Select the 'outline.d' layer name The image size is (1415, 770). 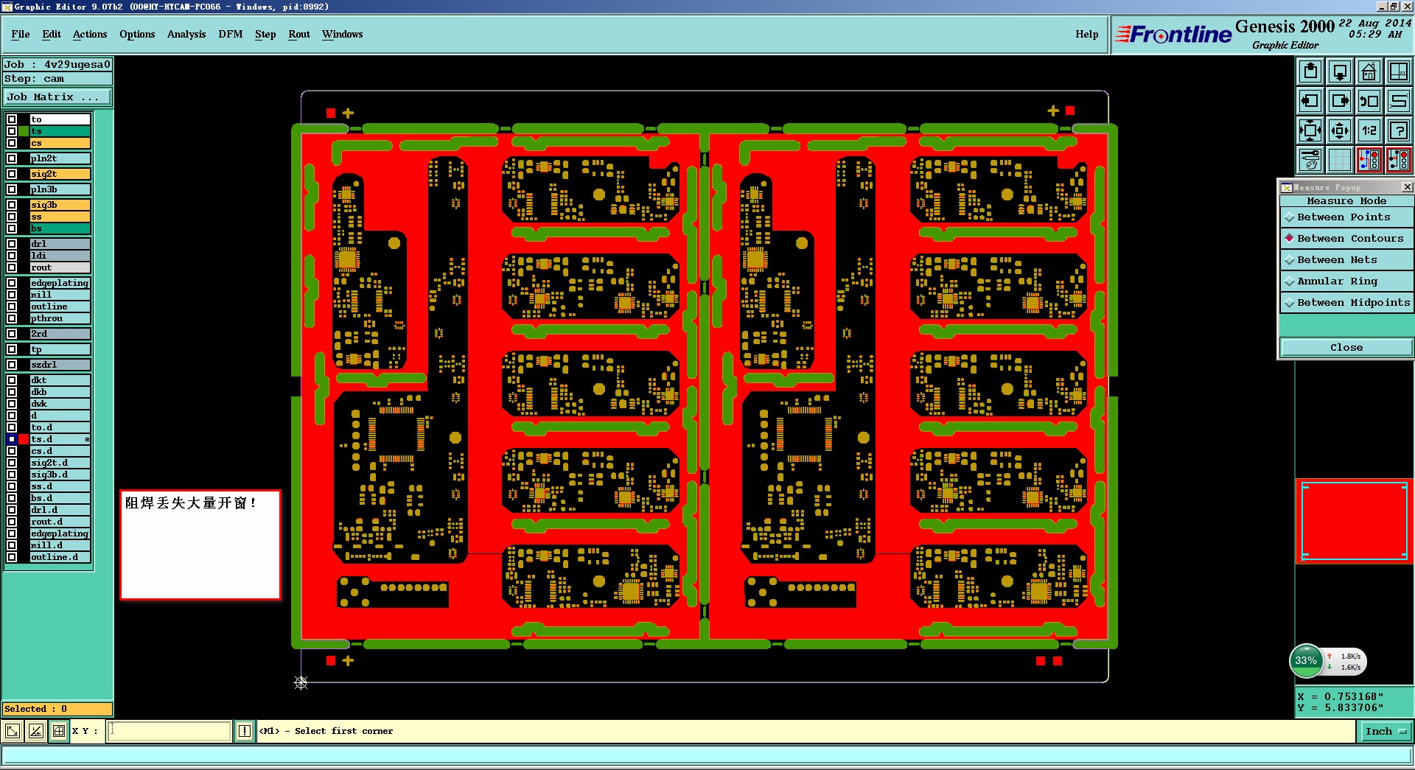click(60, 557)
